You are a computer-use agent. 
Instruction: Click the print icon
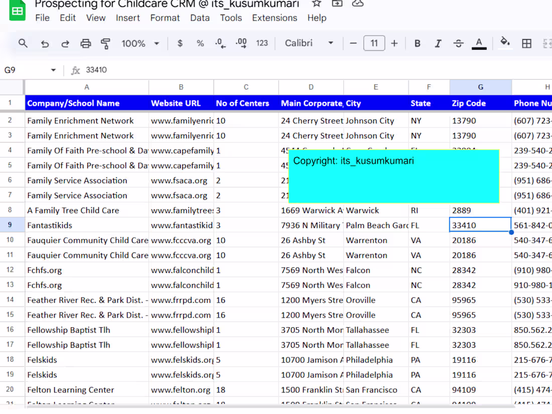[x=85, y=43]
